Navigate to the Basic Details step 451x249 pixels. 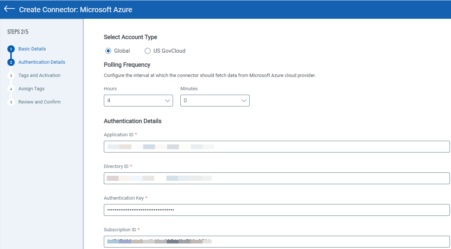click(32, 49)
